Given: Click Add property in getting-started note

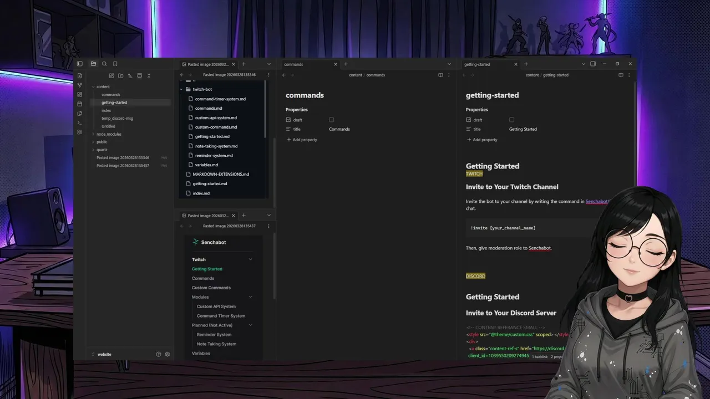Looking at the screenshot, I should coord(482,140).
